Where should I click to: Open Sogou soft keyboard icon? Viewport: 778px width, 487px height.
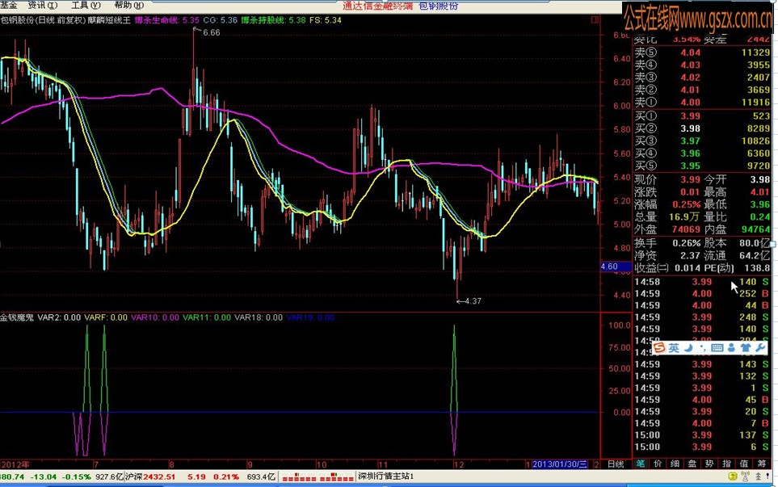click(x=717, y=347)
